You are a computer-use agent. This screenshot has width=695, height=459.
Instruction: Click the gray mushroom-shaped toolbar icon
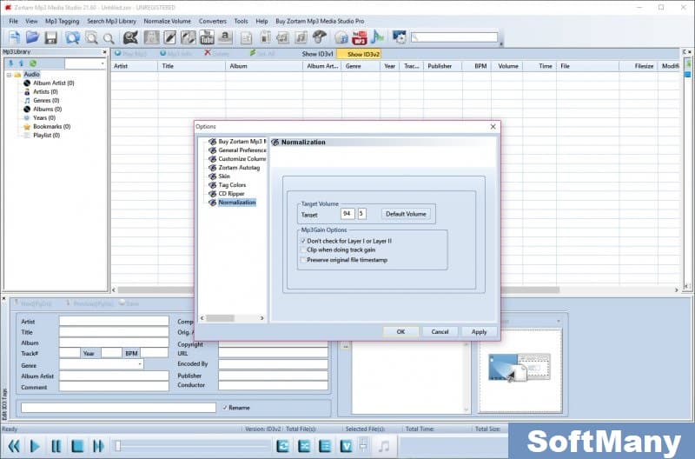[x=319, y=37]
